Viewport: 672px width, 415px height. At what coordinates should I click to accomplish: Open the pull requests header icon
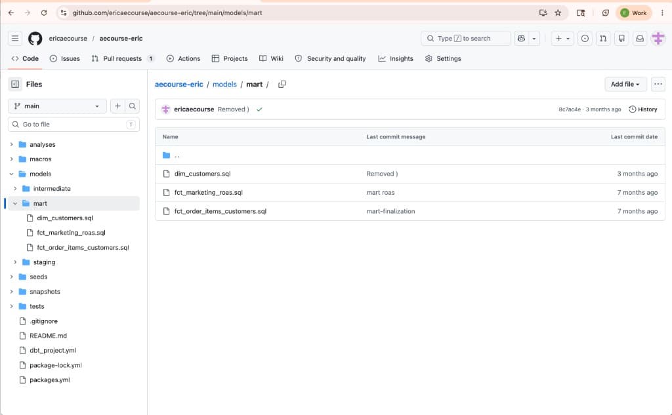(603, 39)
